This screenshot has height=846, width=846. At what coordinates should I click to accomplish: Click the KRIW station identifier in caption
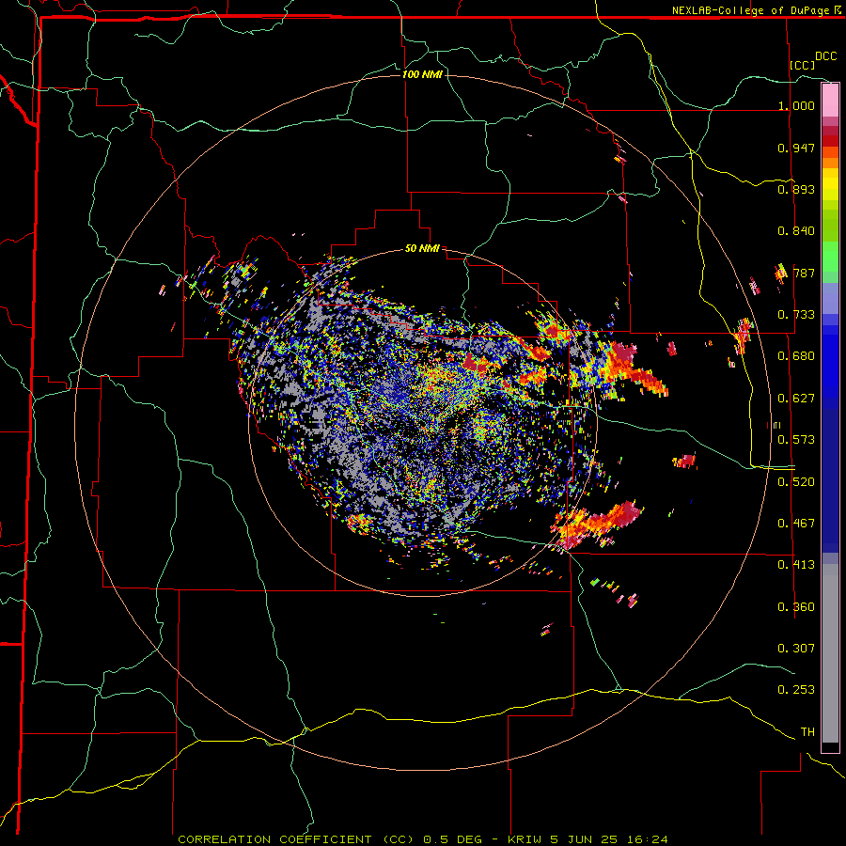tap(526, 839)
